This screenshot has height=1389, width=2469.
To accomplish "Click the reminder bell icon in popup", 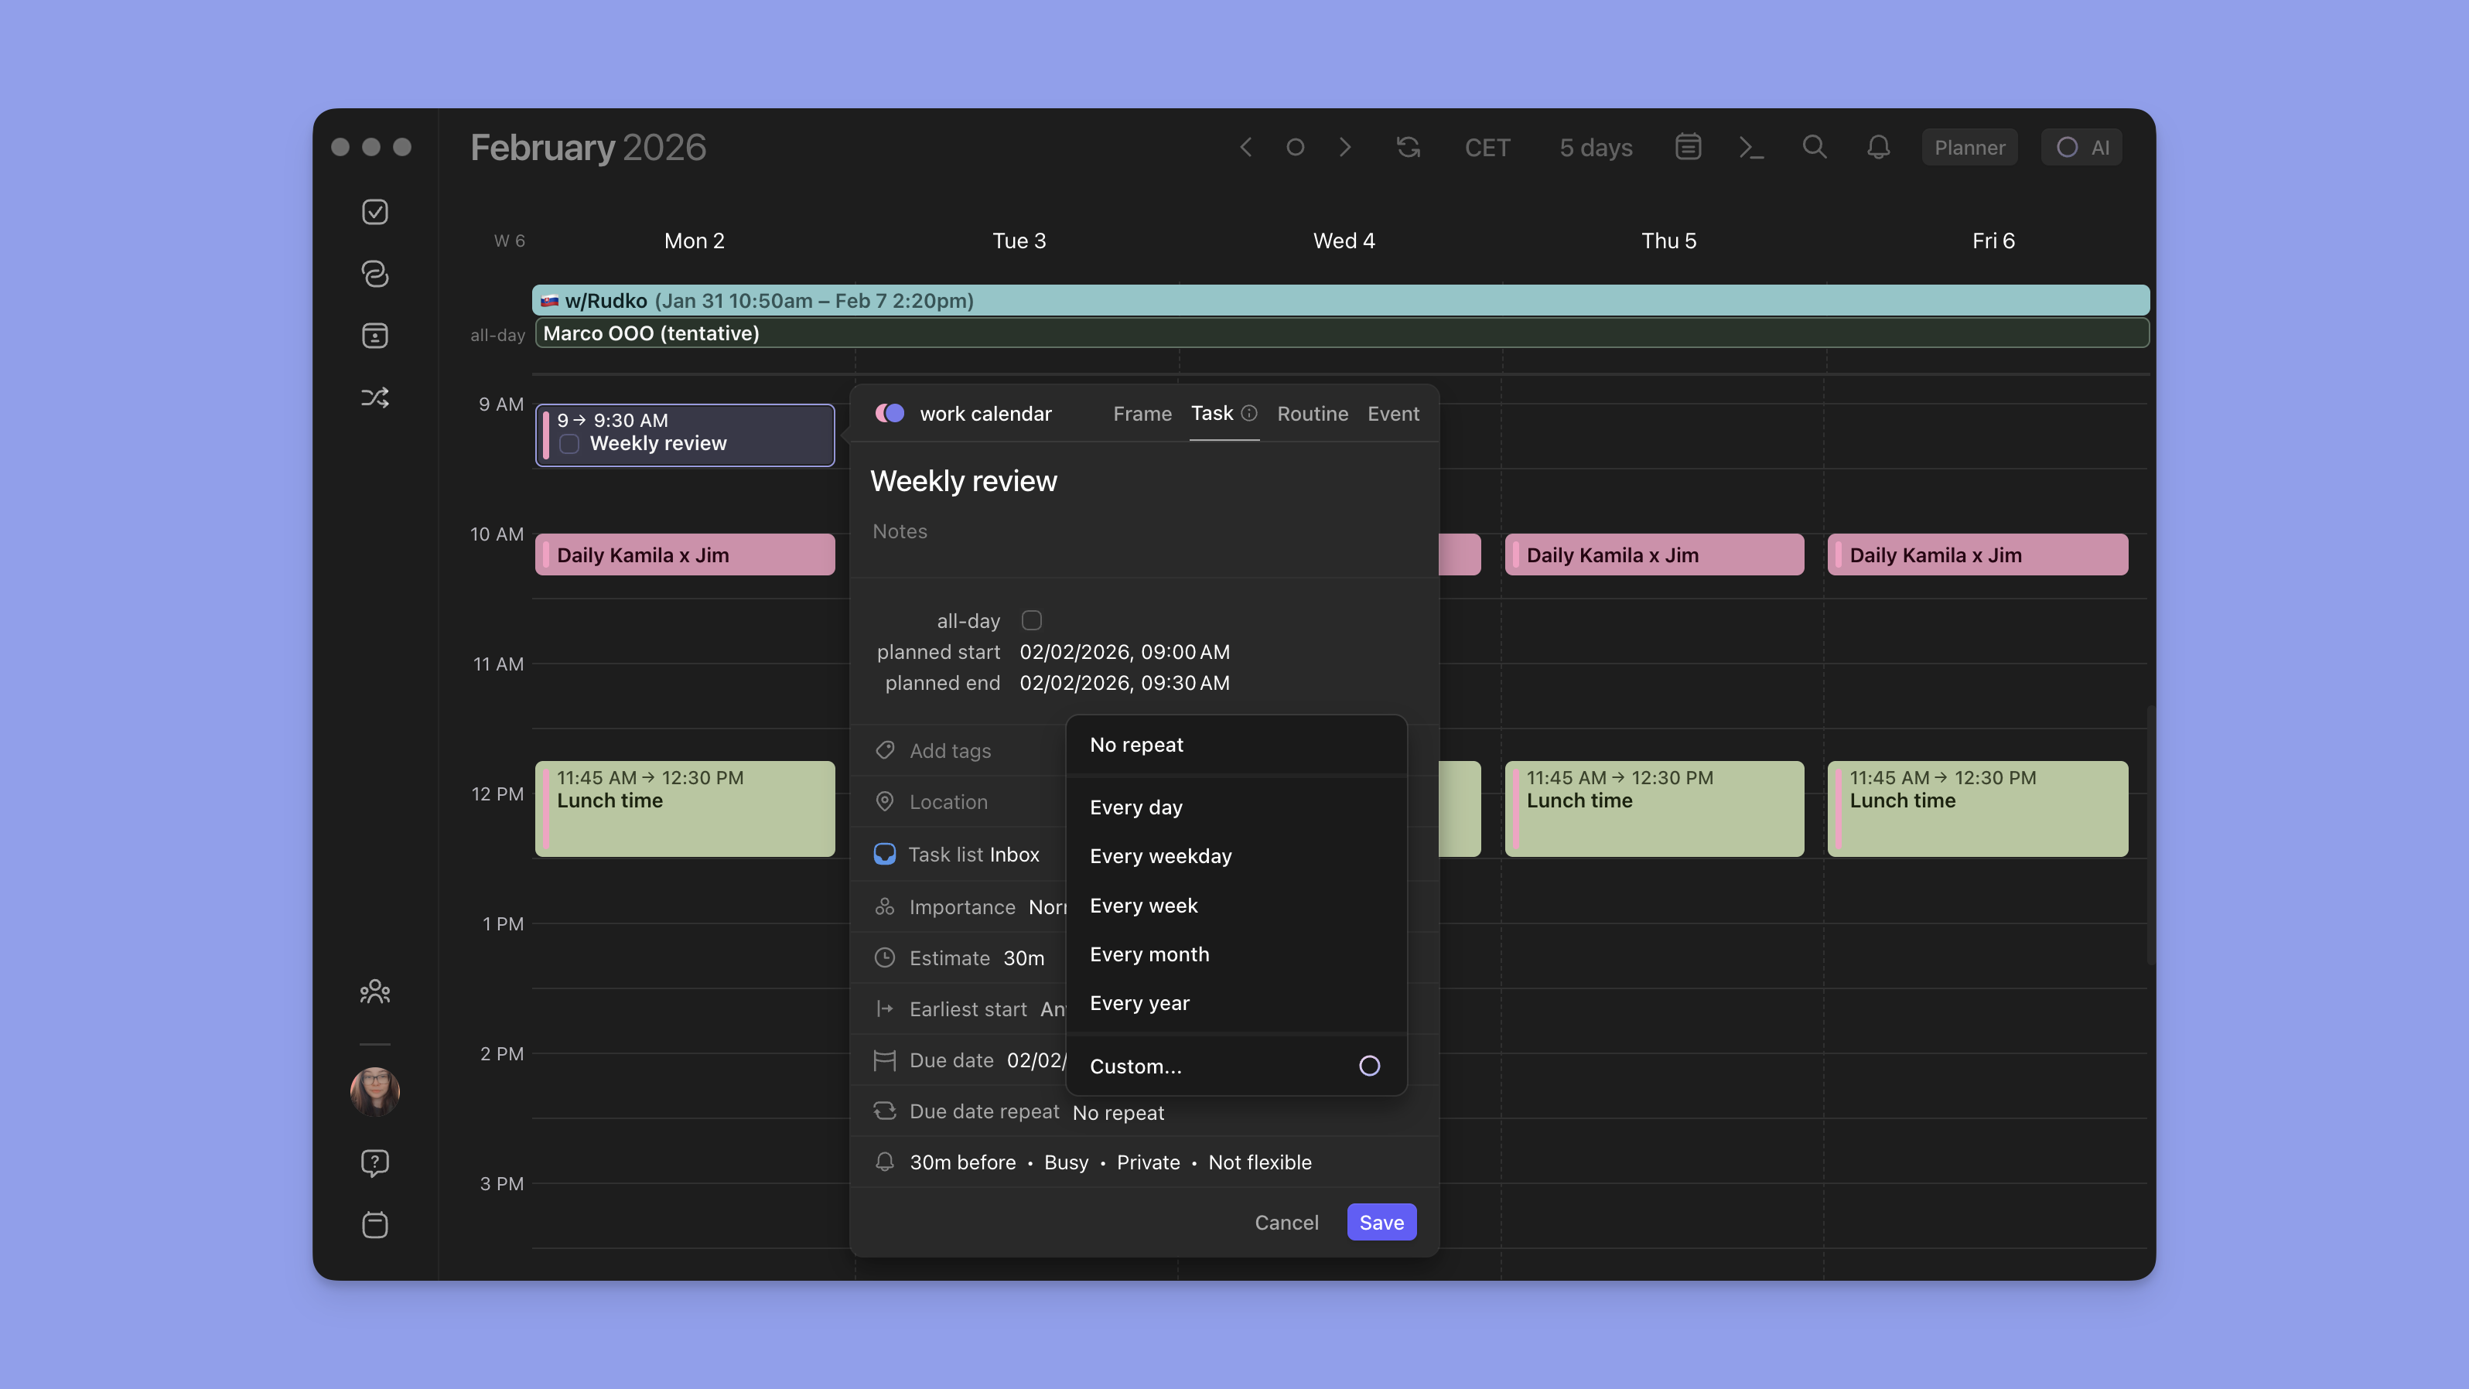I will coord(885,1162).
